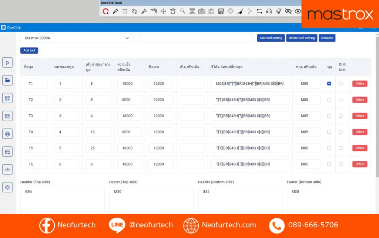Enable Drill Unit checkbox for T3

coord(341,116)
